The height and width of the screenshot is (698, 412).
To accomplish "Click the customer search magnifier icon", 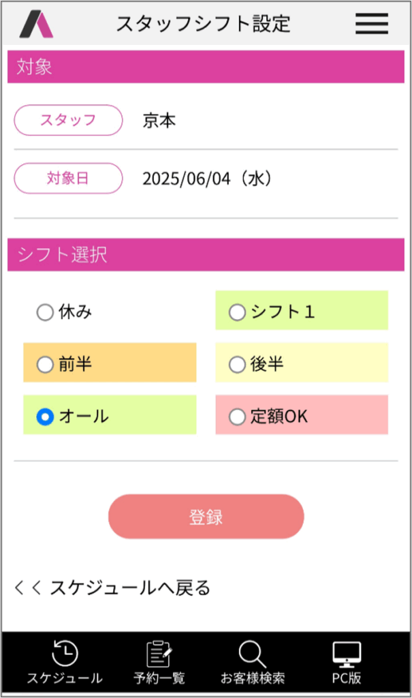I will (x=252, y=654).
